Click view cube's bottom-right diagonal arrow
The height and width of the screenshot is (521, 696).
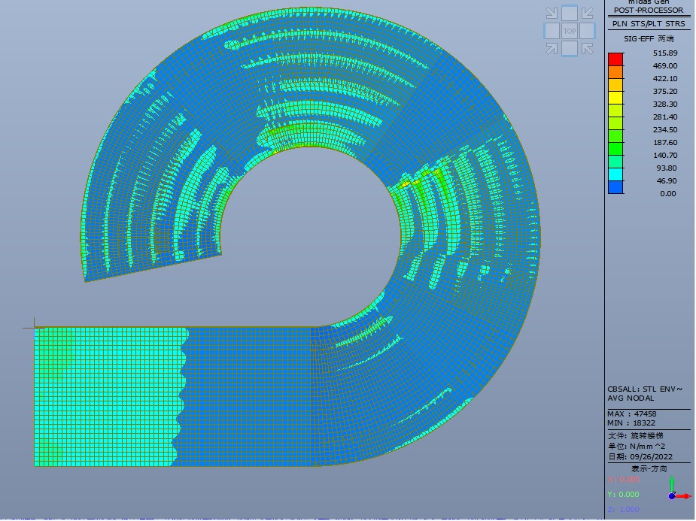tap(587, 48)
